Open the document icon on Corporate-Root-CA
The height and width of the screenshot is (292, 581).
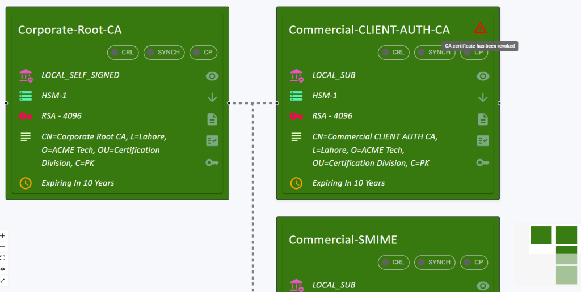click(212, 119)
